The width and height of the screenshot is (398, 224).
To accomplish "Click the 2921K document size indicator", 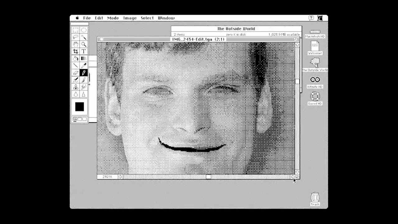I will click(108, 177).
